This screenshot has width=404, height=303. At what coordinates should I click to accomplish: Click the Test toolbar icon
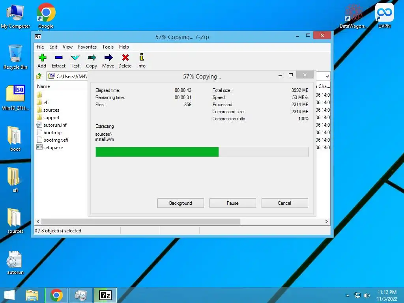point(75,61)
